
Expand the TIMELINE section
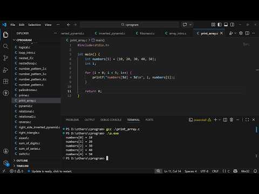[x=23, y=166]
